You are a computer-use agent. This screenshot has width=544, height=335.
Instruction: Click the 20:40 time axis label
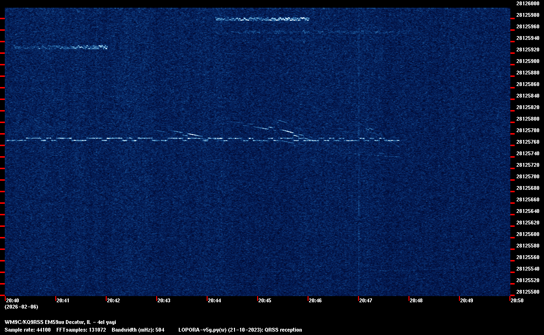click(12, 301)
